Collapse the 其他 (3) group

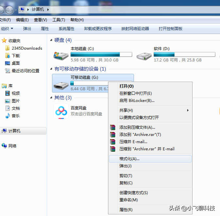(51, 97)
